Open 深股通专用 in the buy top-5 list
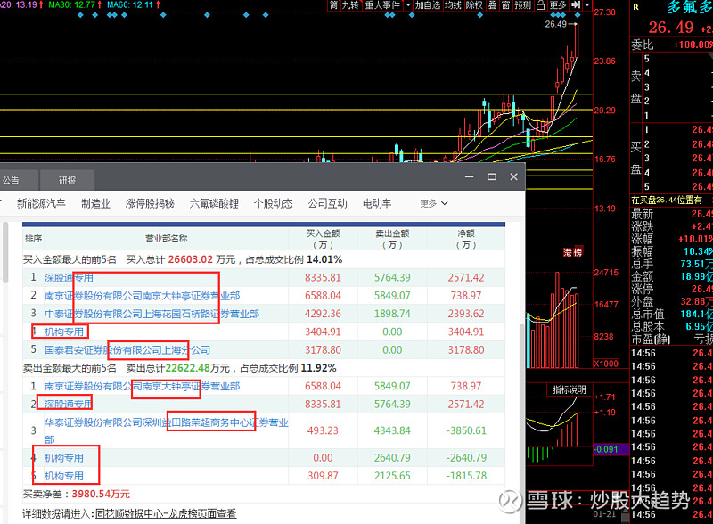713x524 pixels. pyautogui.click(x=69, y=277)
